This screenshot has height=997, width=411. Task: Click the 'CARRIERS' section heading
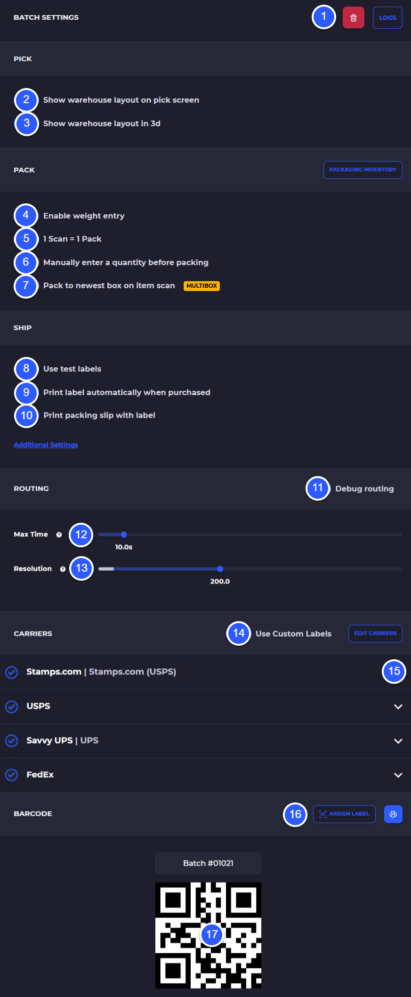pos(33,634)
